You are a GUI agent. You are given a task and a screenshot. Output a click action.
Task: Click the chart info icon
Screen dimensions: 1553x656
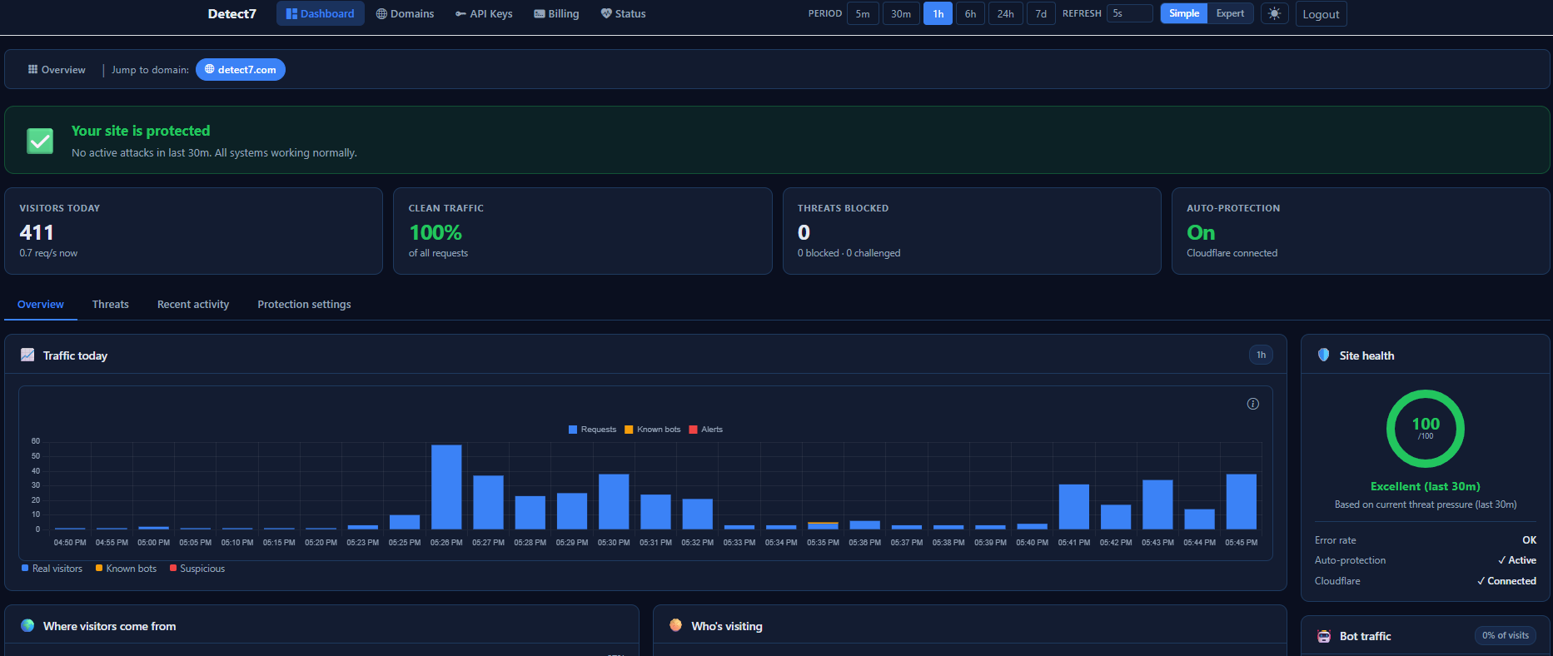click(x=1252, y=404)
